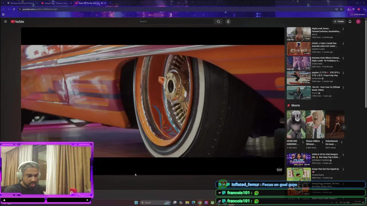Click the Create button on YouTube
Image resolution: width=367 pixels, height=206 pixels.
339,21
